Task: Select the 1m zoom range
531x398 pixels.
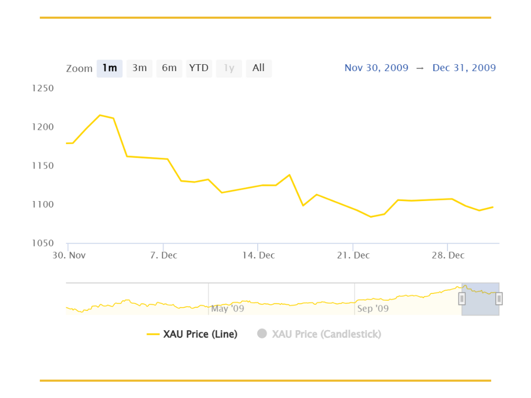Action: coord(109,68)
